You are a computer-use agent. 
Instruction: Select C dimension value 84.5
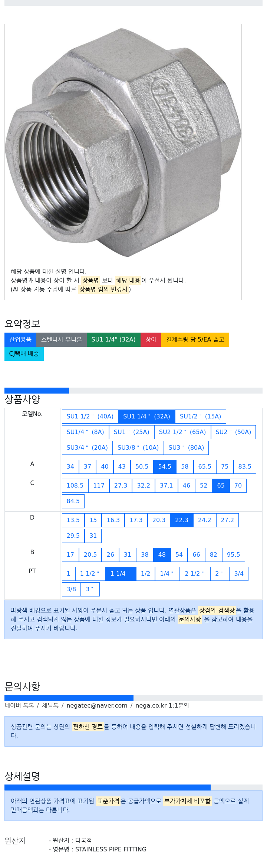pyautogui.click(x=73, y=501)
